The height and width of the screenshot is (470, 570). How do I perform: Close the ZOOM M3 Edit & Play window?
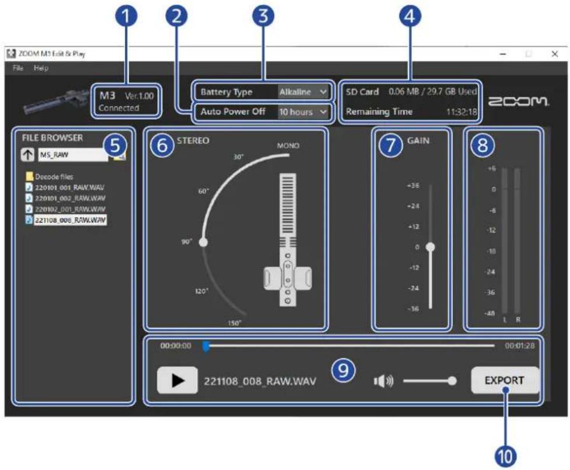tap(555, 54)
